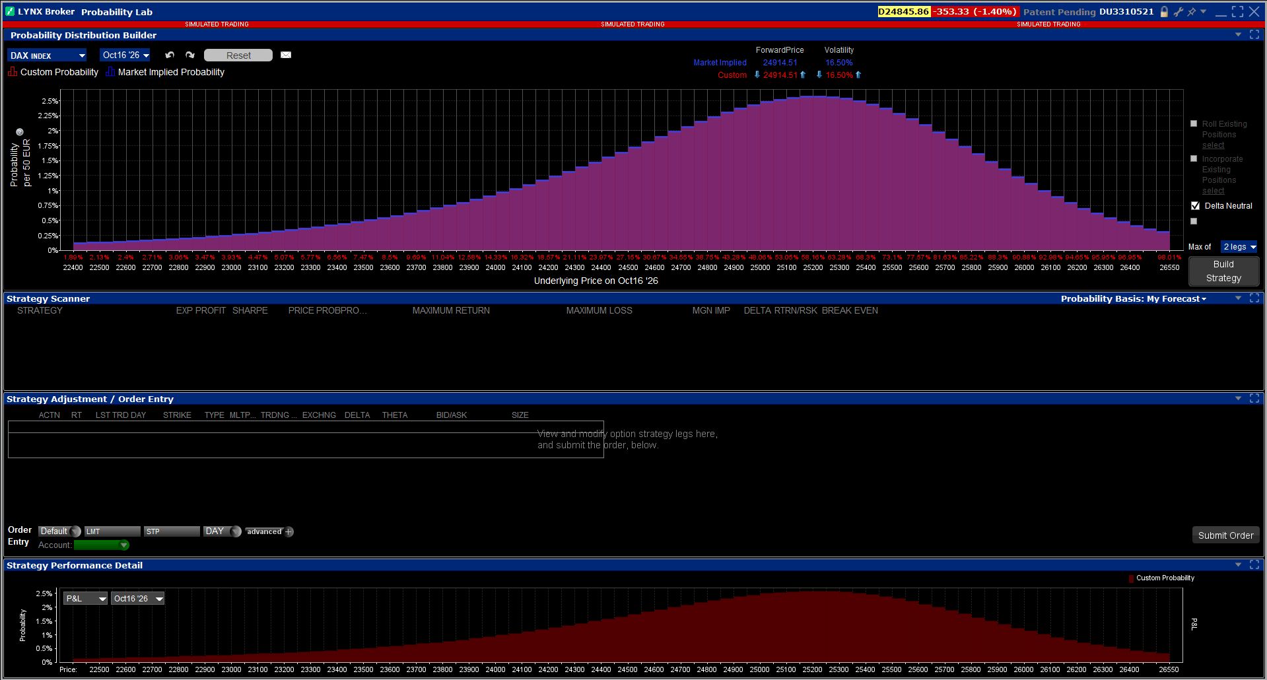The image size is (1267, 680).
Task: Raise custom forward price with up arrow
Action: click(x=803, y=75)
